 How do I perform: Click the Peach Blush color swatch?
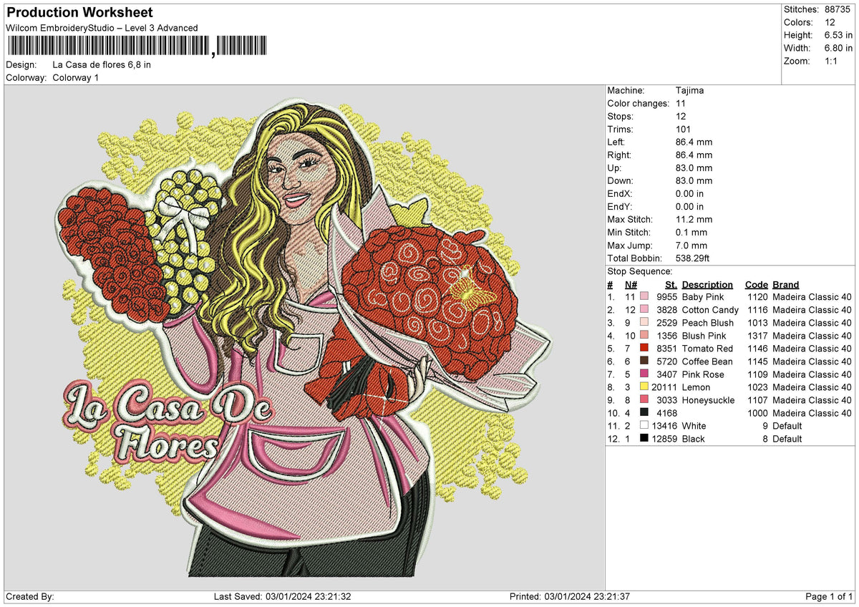[644, 322]
